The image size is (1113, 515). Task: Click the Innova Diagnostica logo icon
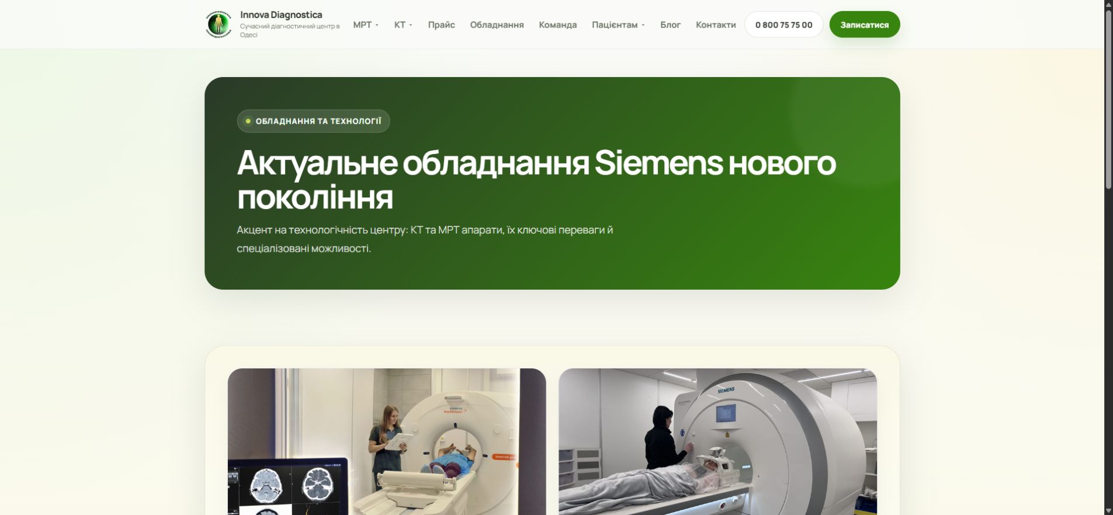[x=219, y=25]
